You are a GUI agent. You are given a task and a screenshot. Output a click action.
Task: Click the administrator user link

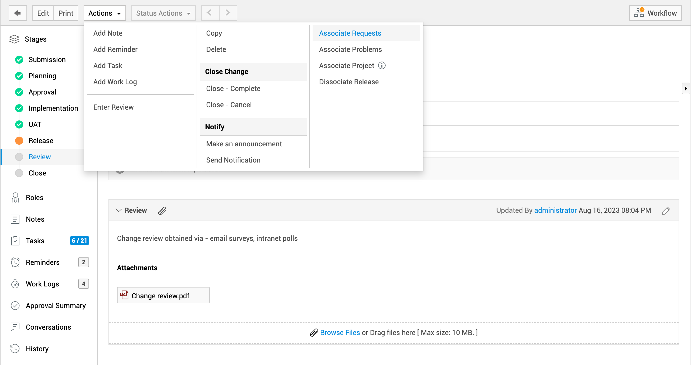pos(555,210)
